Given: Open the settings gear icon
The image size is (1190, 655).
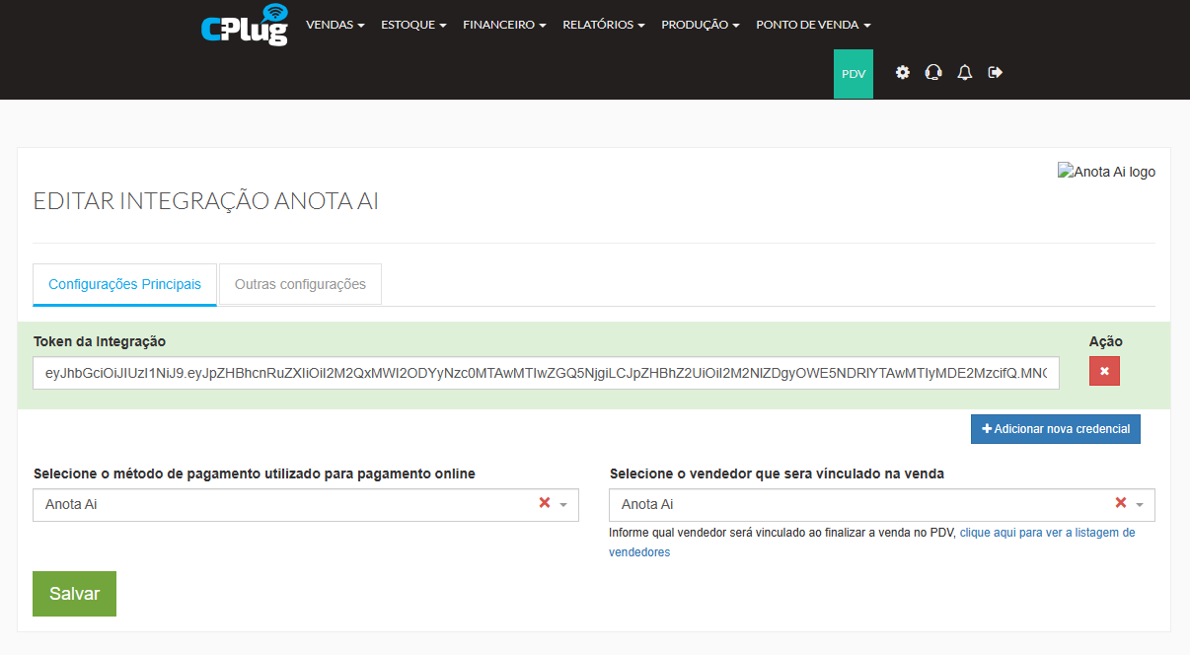Looking at the screenshot, I should 903,72.
